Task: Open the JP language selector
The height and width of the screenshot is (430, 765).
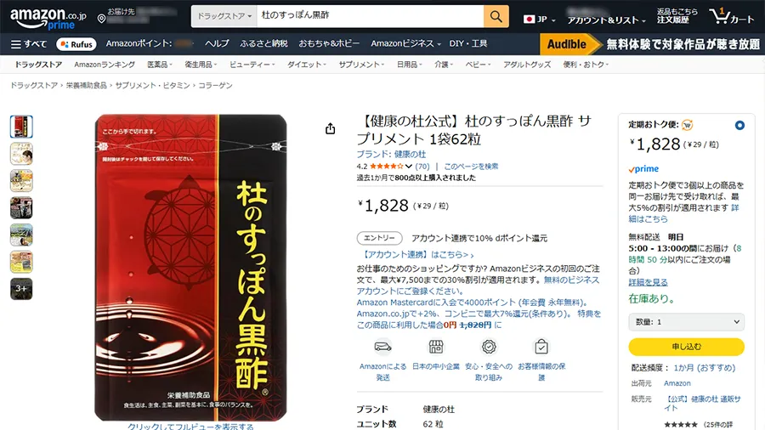Action: [539, 20]
